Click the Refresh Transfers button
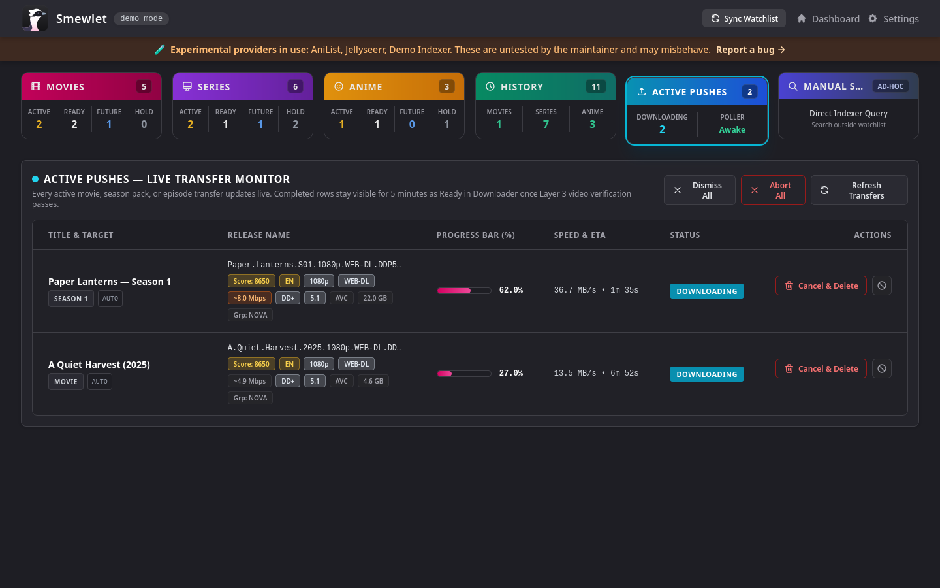Image resolution: width=940 pixels, height=588 pixels. coord(859,190)
